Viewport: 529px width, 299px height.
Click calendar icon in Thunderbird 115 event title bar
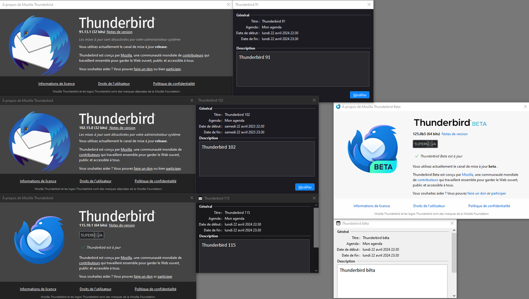point(200,198)
